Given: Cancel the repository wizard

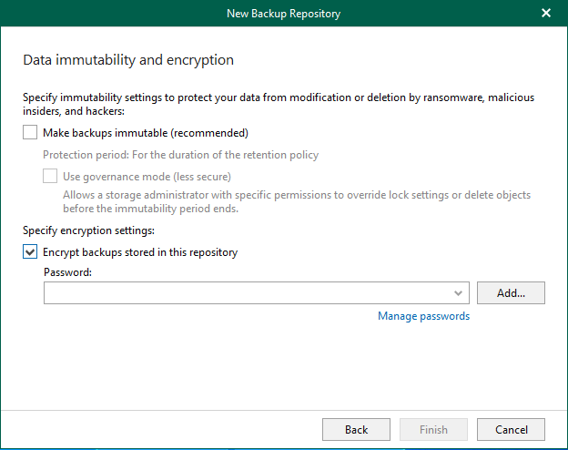Looking at the screenshot, I should pyautogui.click(x=511, y=430).
